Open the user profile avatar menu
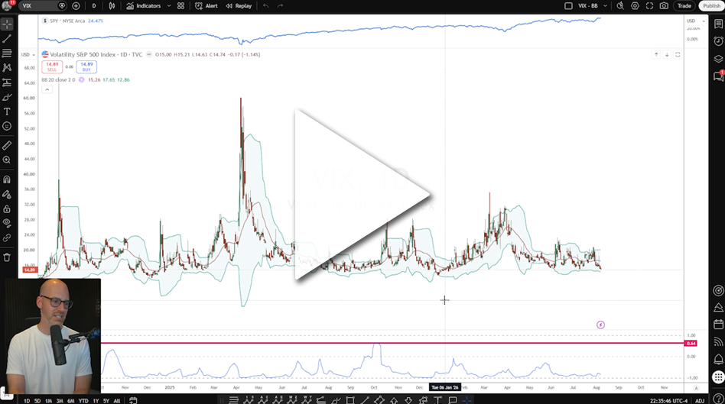This screenshot has width=725, height=404. (x=8, y=5)
